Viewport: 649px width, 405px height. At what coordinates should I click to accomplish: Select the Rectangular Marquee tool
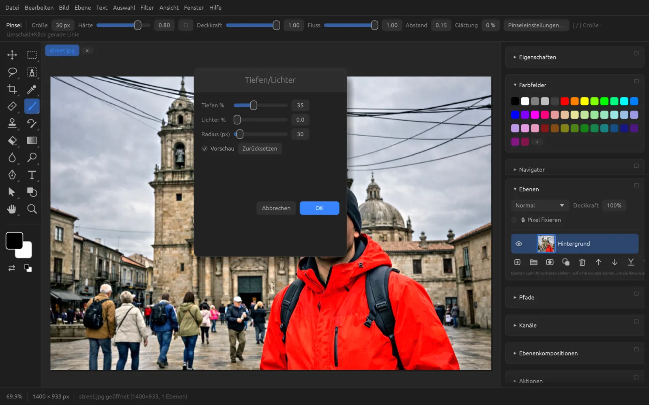32,55
